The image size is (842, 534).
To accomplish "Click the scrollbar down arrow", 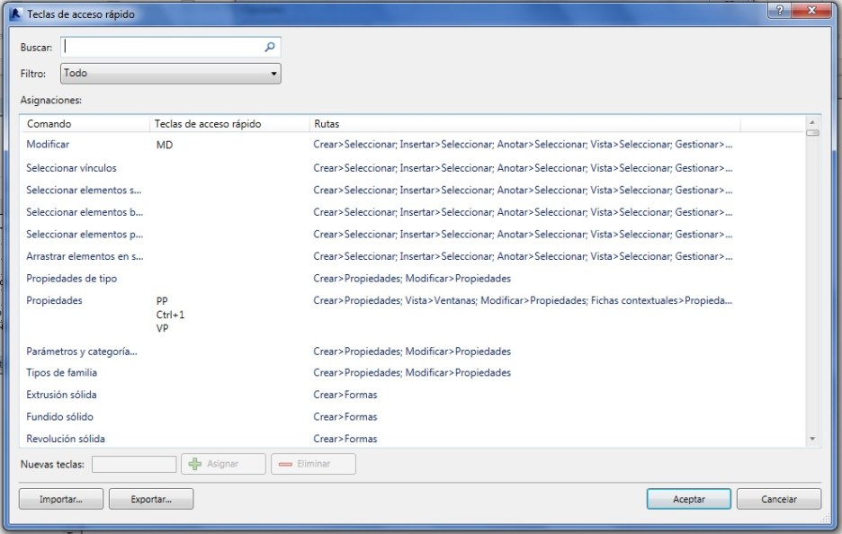I will [812, 439].
